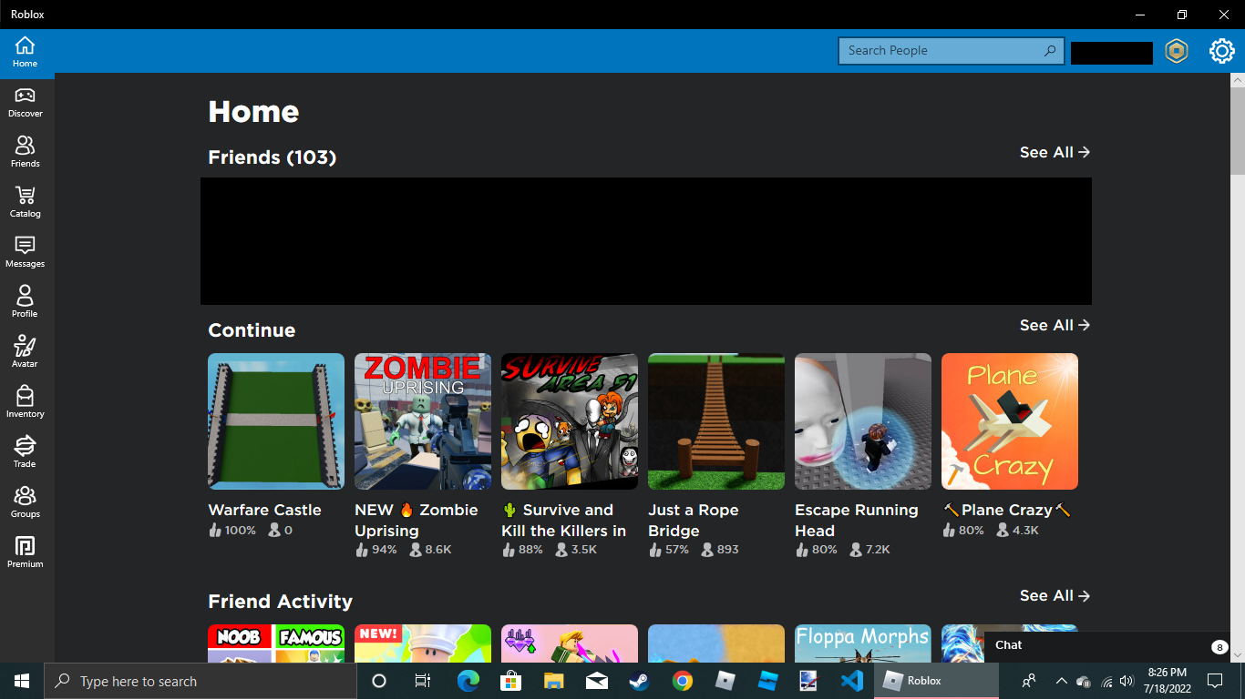Open the Friends sidebar icon
The image size is (1245, 699).
(25, 152)
